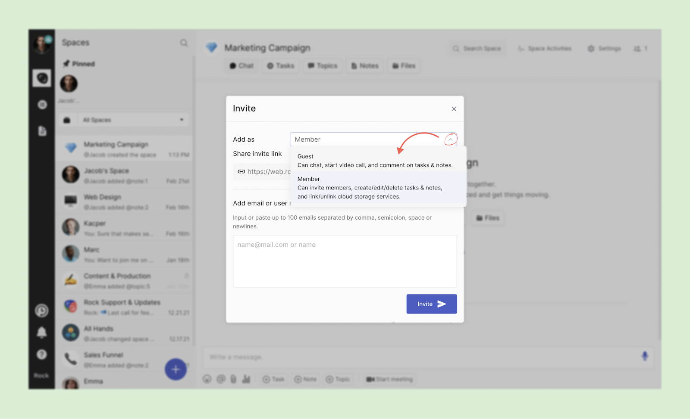
Task: Click the Start meeting button
Action: [389, 379]
